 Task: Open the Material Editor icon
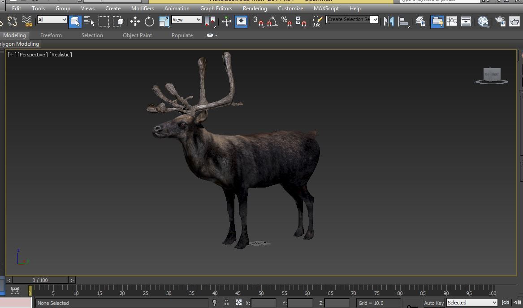[x=483, y=21]
